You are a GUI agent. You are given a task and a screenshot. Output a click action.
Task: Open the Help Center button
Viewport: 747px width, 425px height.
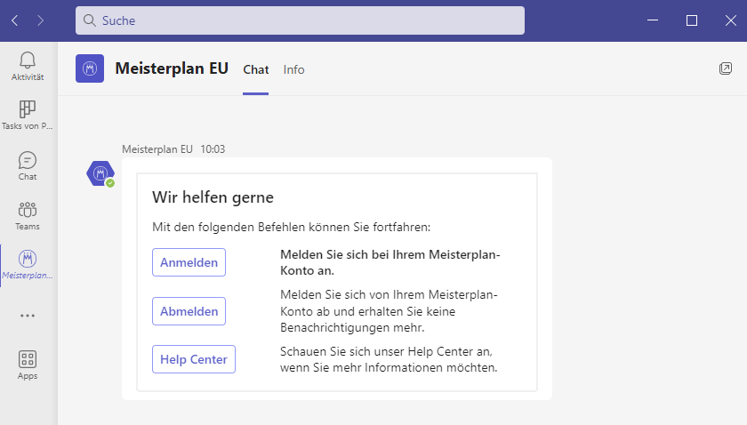pyautogui.click(x=194, y=359)
